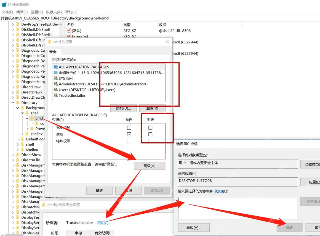Expand the DirectShow tree node
This screenshot has width=320, height=236.
(x=13, y=155)
